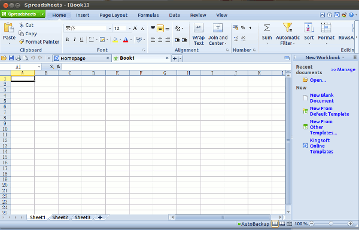
Task: Open the help globe icon
Action: click(351, 15)
